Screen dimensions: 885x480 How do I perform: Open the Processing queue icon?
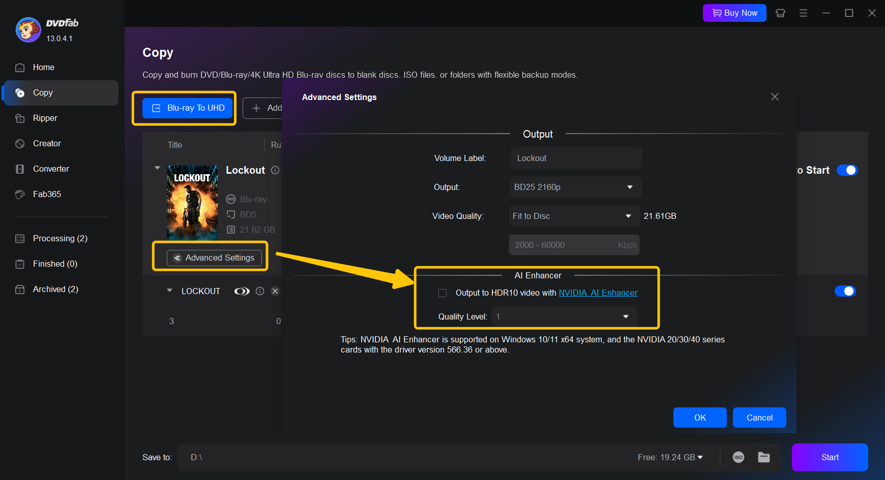[20, 239]
